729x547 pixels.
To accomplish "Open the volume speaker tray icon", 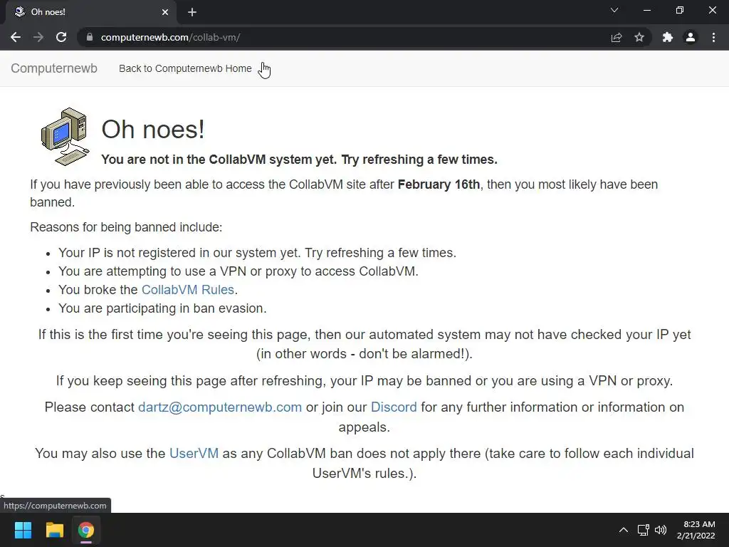I will coord(660,530).
